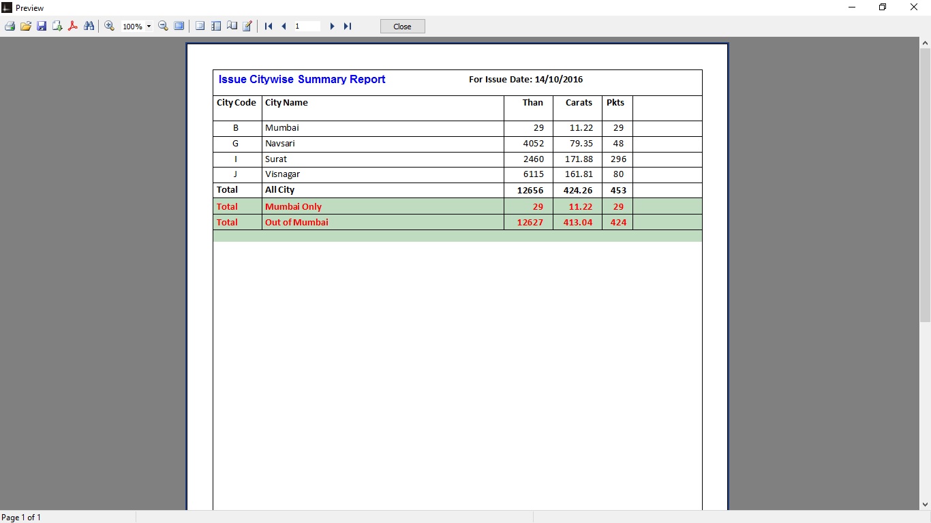The image size is (931, 523).
Task: Minimize the Preview window
Action: [x=852, y=7]
